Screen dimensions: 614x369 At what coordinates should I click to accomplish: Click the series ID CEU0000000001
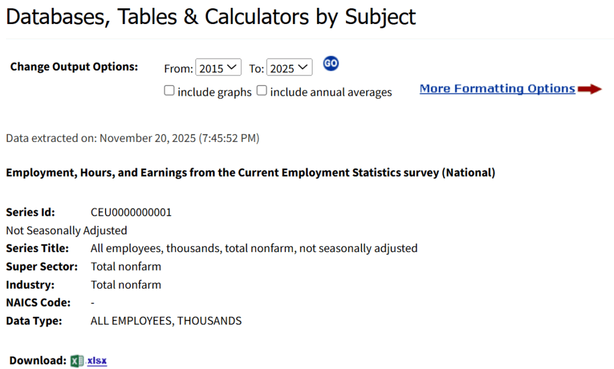pos(131,212)
